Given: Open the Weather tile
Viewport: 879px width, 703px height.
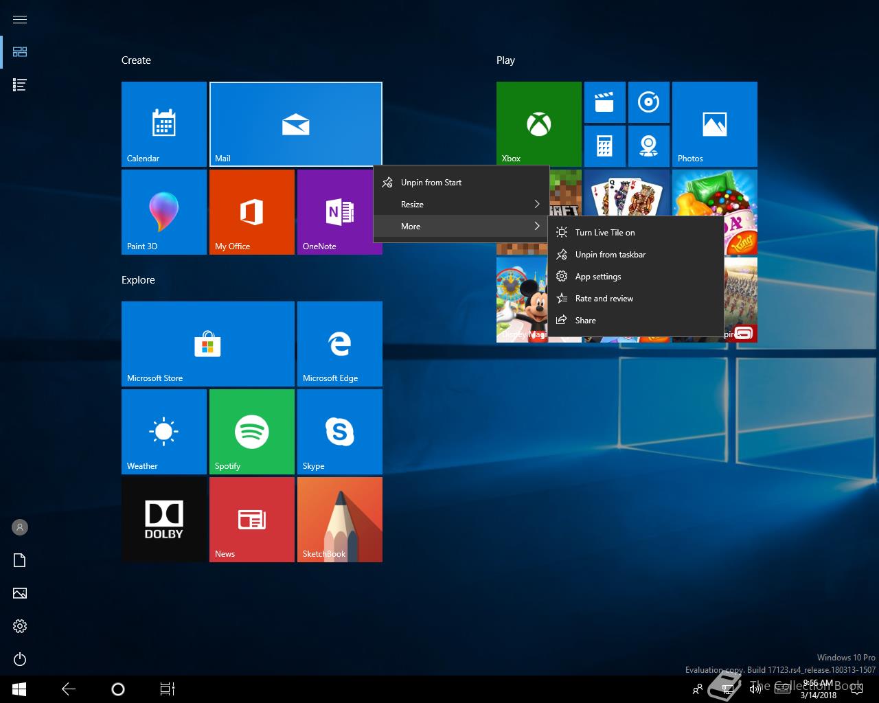Looking at the screenshot, I should tap(164, 432).
